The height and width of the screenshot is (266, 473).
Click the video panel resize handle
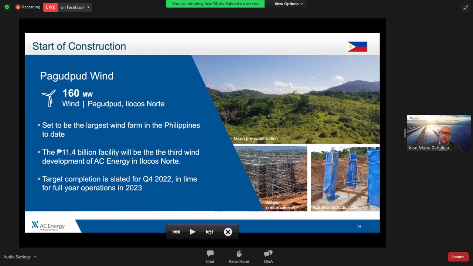(x=405, y=133)
